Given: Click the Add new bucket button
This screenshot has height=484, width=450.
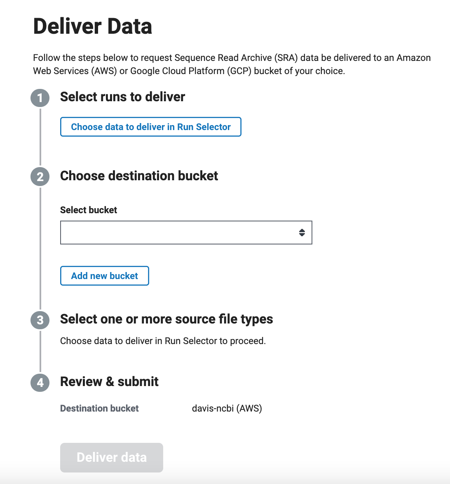Looking at the screenshot, I should pos(105,276).
